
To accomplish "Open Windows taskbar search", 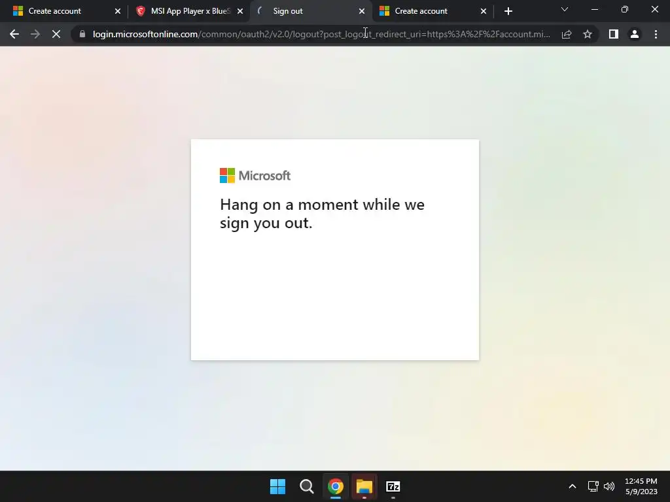I will coord(306,486).
